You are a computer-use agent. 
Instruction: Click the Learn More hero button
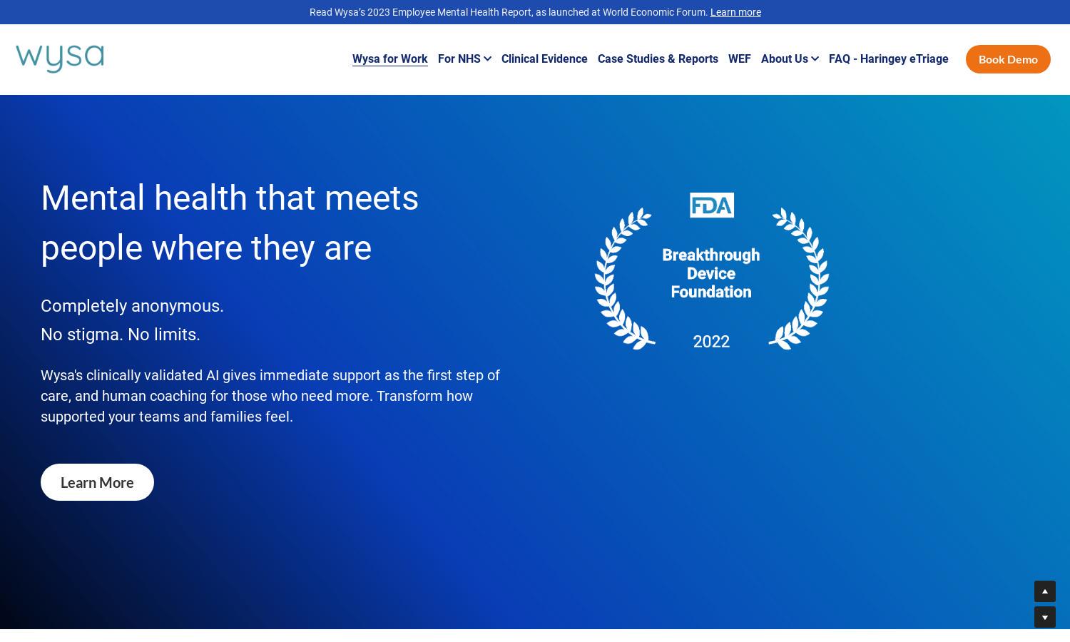[x=97, y=482]
